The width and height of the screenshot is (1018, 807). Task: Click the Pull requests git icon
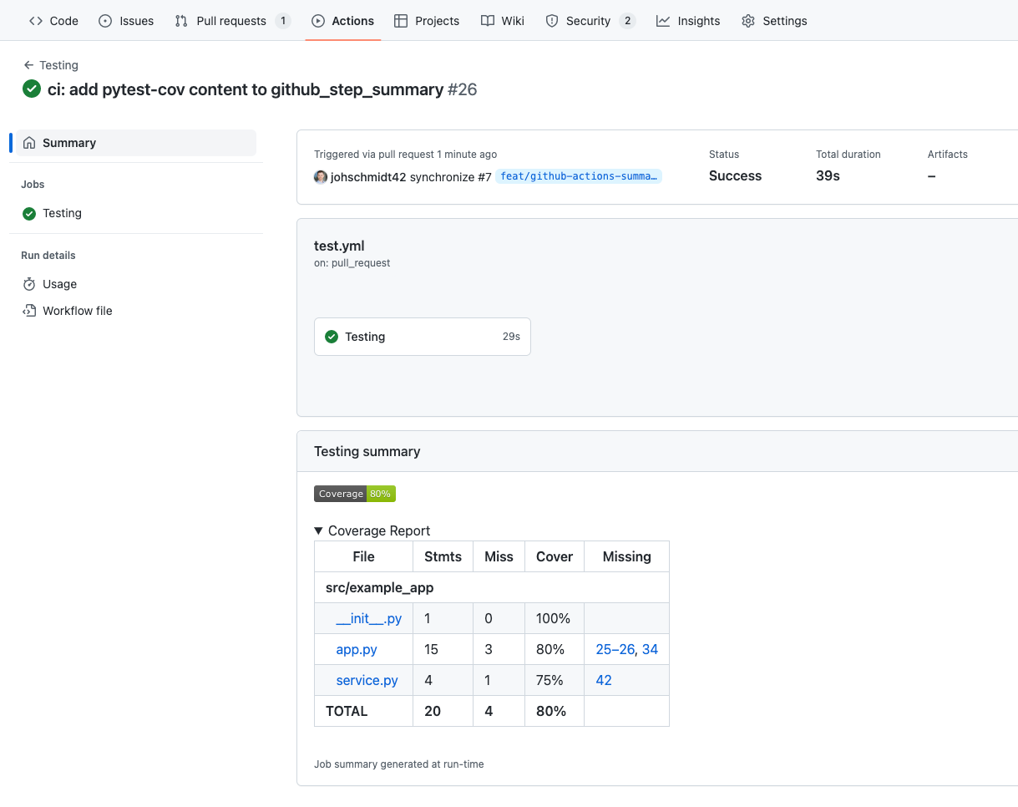click(x=181, y=21)
